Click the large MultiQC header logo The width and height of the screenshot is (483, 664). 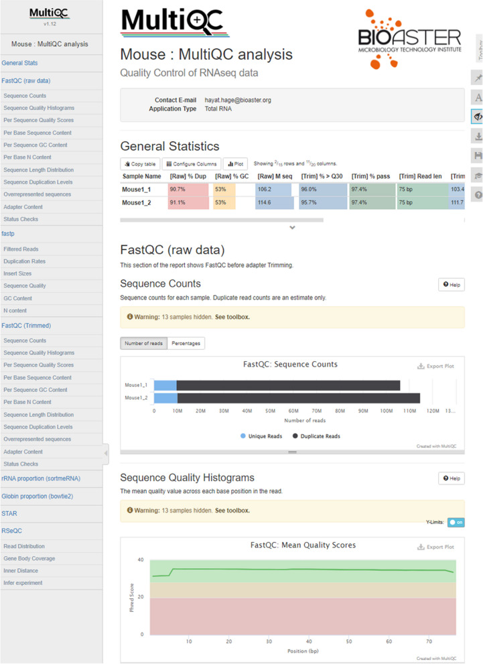tap(175, 22)
